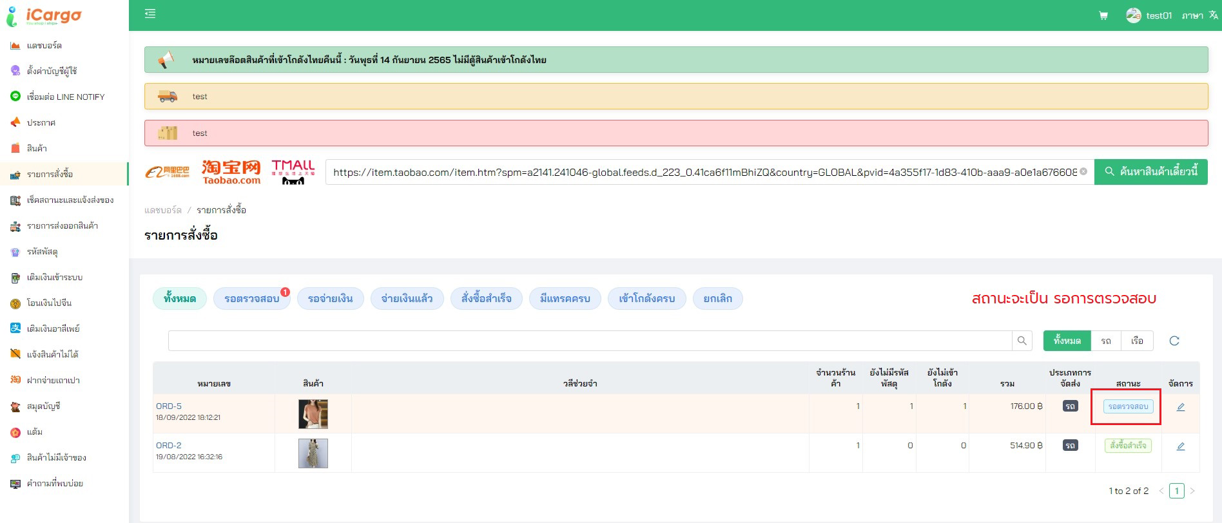1222x523 pixels.
Task: Click the ORD-2 total 514.90 ฿
Action: (1026, 445)
